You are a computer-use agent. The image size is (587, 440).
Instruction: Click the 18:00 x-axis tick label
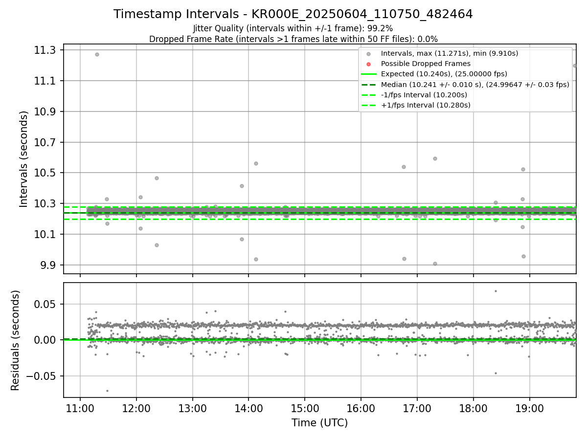click(x=474, y=408)
